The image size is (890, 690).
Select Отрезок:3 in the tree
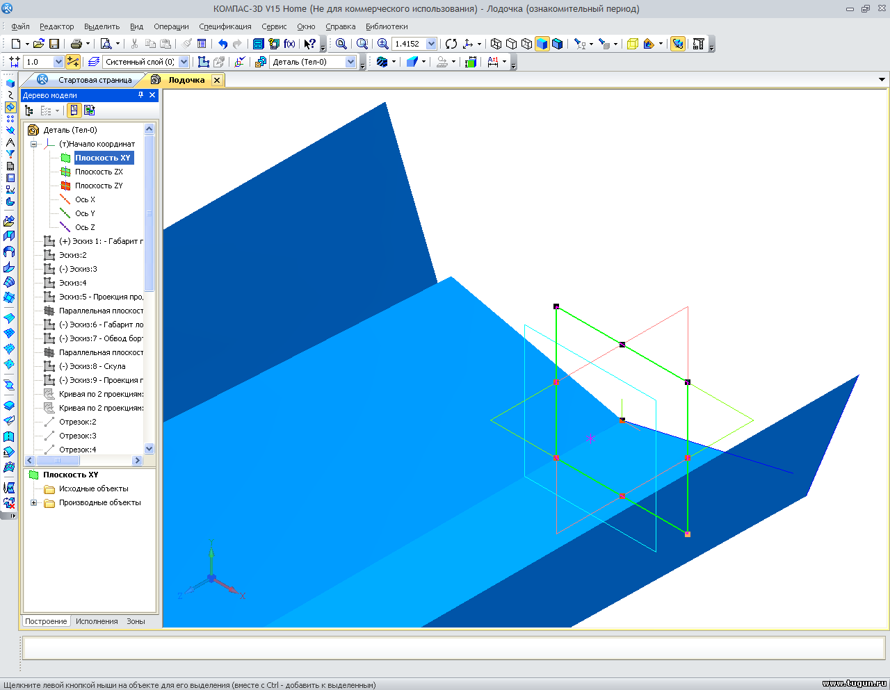pos(77,436)
